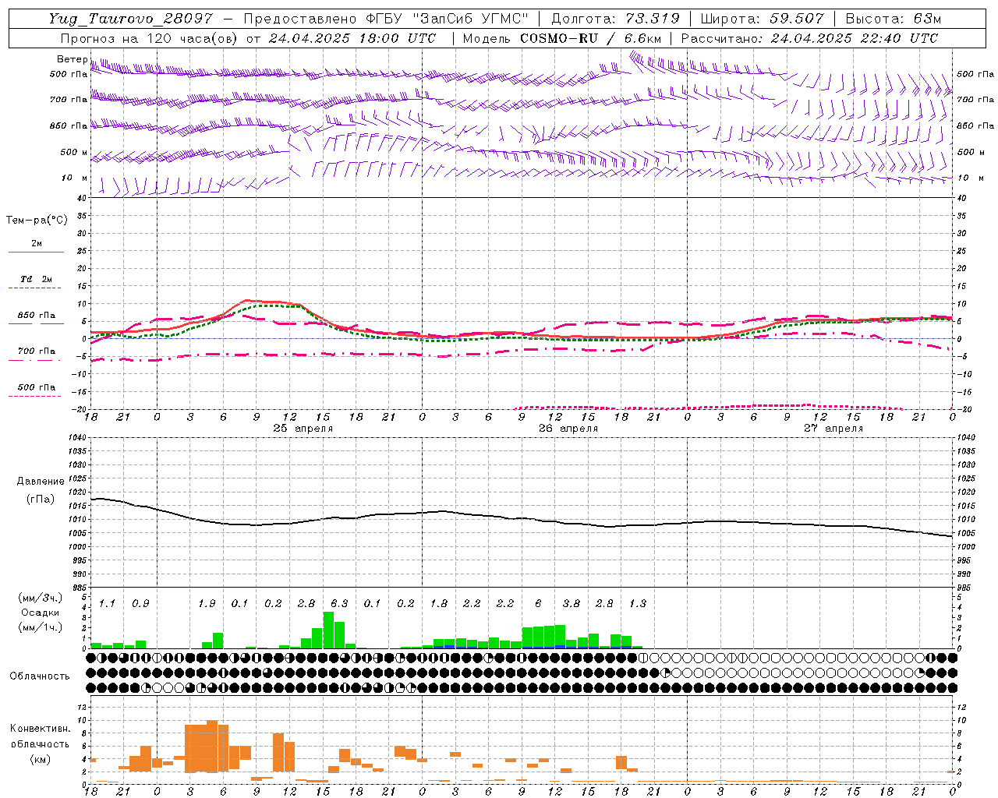The width and height of the screenshot is (998, 798).
Task: Select the text Предоставлено ФГБУ "ЗапСиб УГМС"
Action: [x=386, y=19]
